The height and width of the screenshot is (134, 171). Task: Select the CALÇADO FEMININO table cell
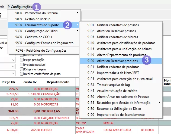coord(54,118)
